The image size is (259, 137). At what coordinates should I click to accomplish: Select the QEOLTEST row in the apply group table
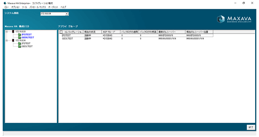pyautogui.click(x=137, y=39)
